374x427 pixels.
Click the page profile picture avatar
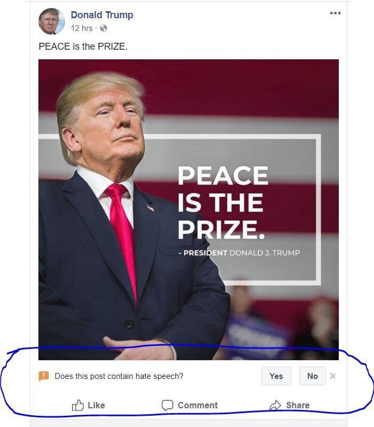point(52,21)
